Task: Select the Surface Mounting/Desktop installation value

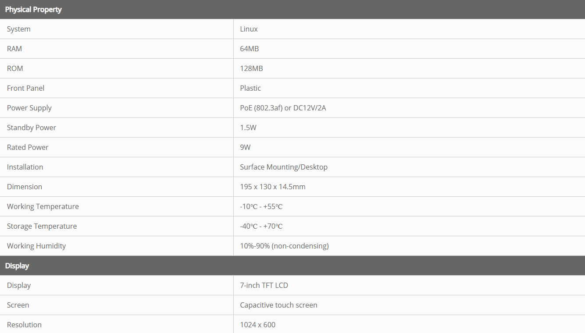Action: [284, 167]
